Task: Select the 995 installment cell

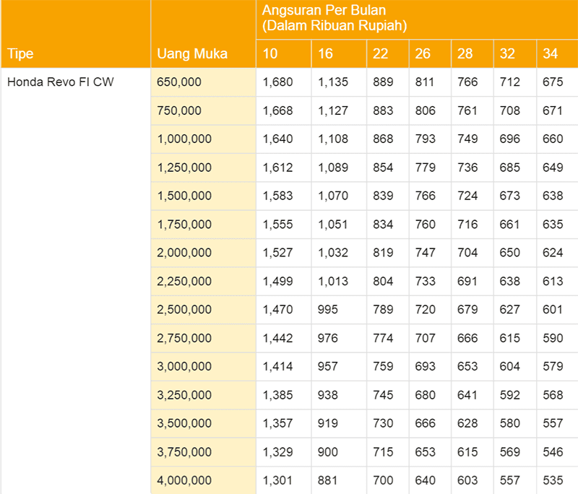Action: coord(328,310)
